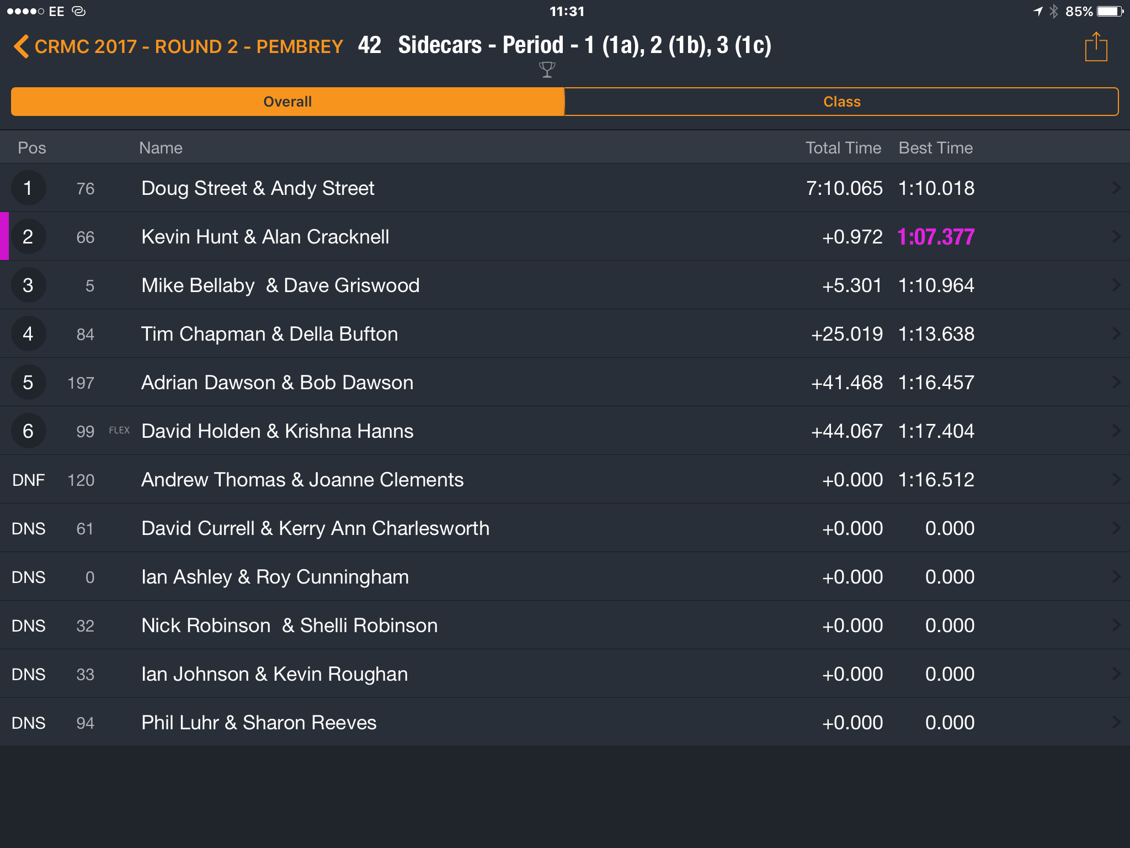Open Tim Chapman & Della Bufton result
The width and height of the screenshot is (1130, 848).
pyautogui.click(x=565, y=334)
